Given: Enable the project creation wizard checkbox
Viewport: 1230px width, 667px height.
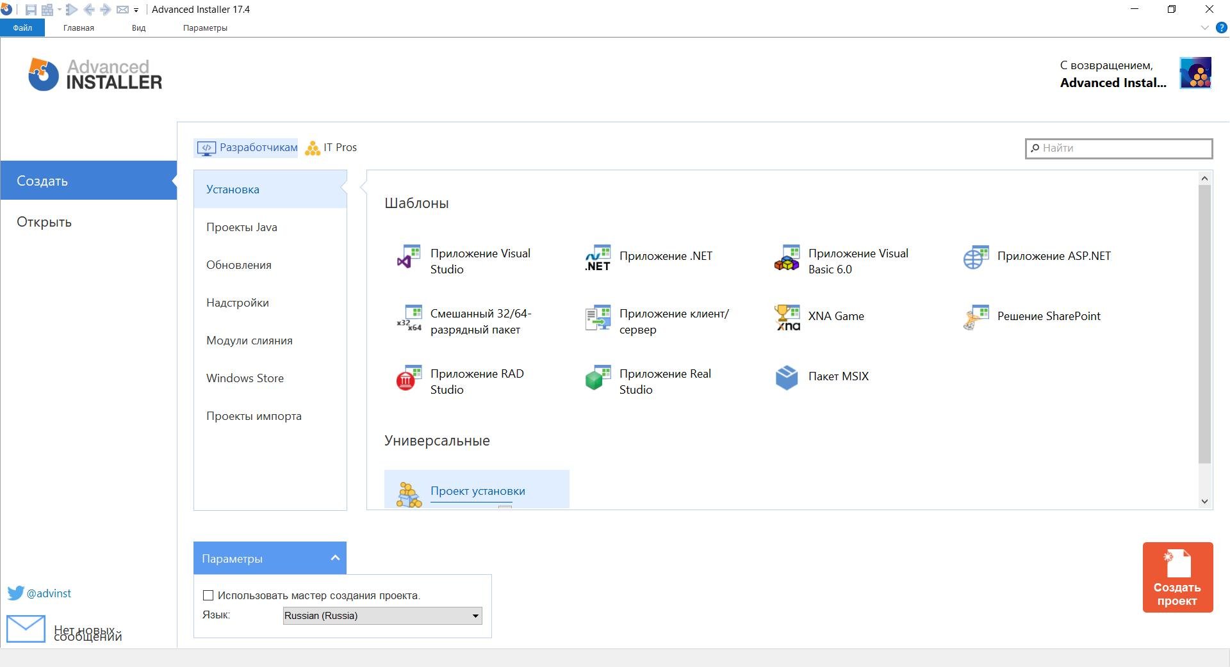Looking at the screenshot, I should (208, 595).
